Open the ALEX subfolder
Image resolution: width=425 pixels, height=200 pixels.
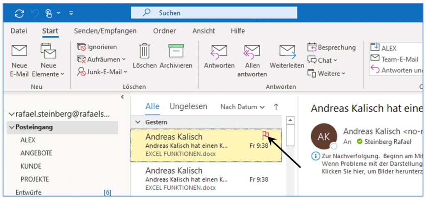point(28,140)
